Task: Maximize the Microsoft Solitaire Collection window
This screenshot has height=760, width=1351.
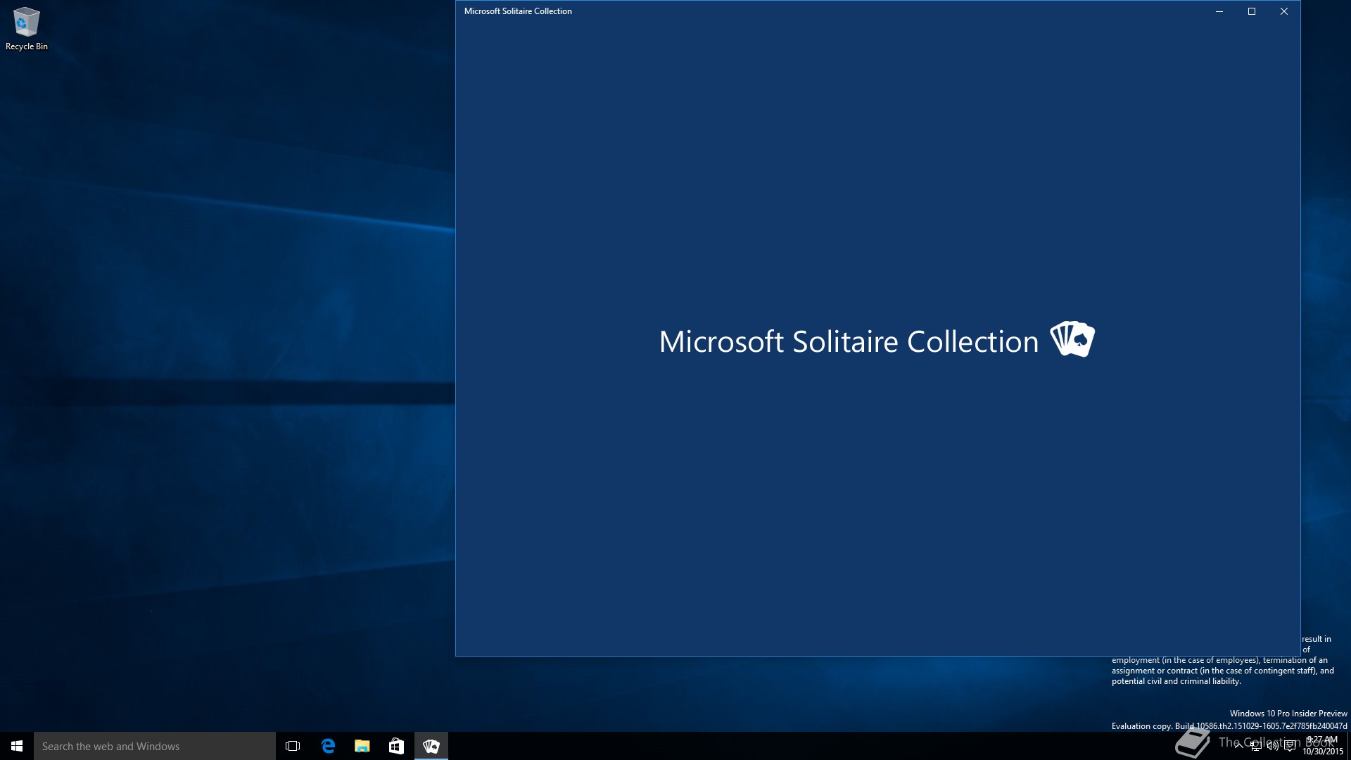Action: point(1252,11)
